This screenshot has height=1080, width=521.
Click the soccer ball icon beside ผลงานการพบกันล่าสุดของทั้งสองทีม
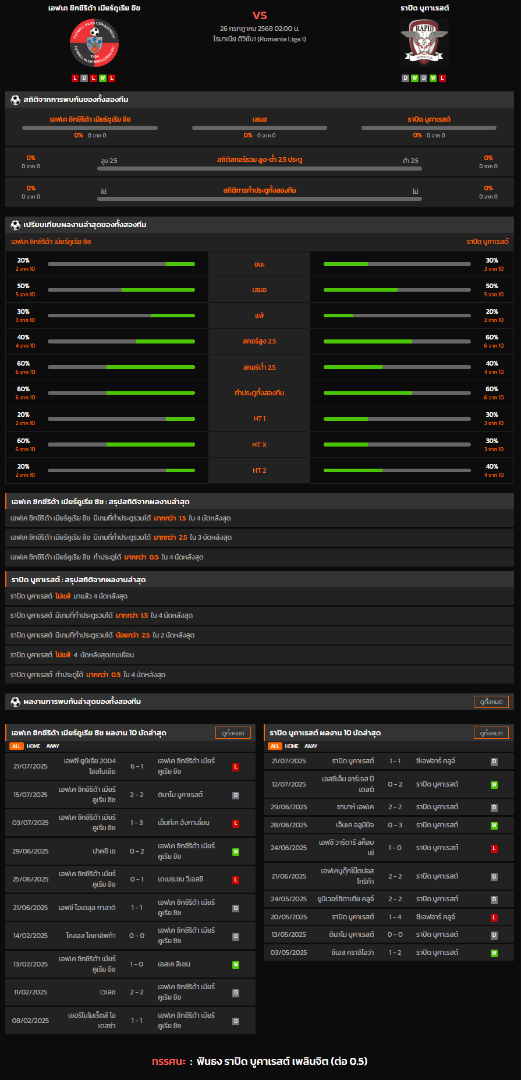(x=16, y=702)
